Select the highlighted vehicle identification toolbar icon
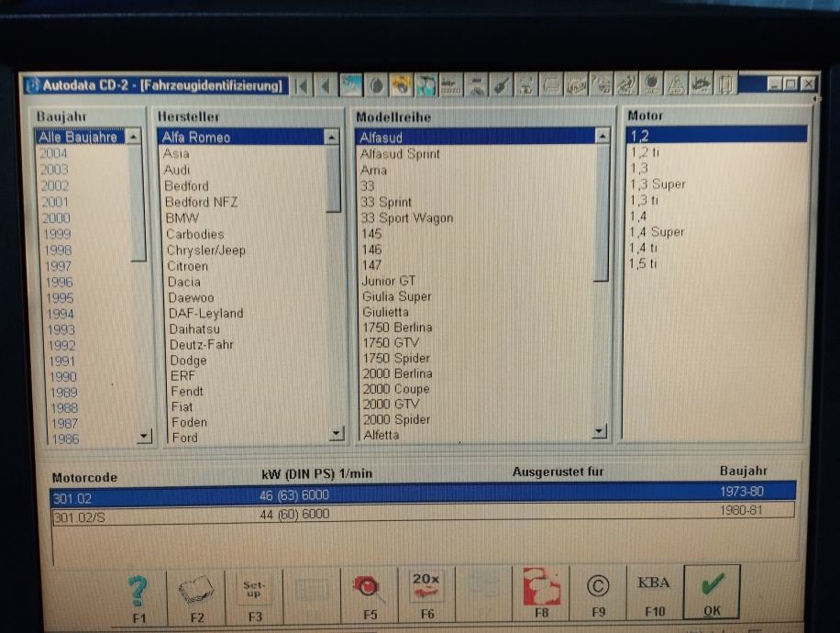The height and width of the screenshot is (633, 840). [351, 84]
